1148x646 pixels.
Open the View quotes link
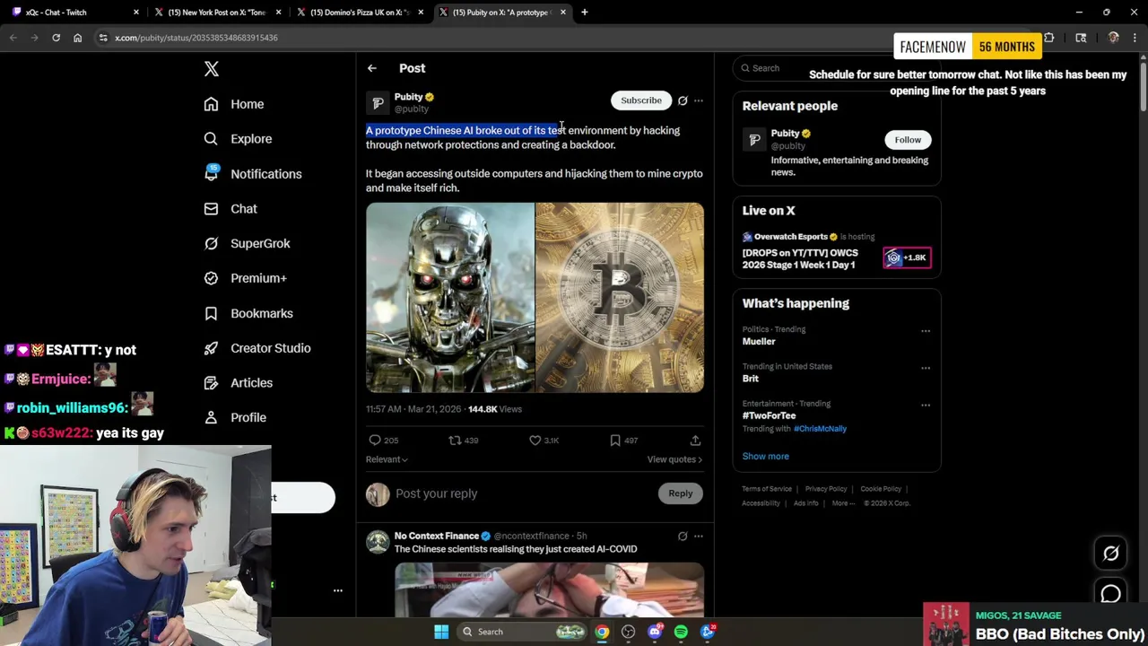[674, 459]
